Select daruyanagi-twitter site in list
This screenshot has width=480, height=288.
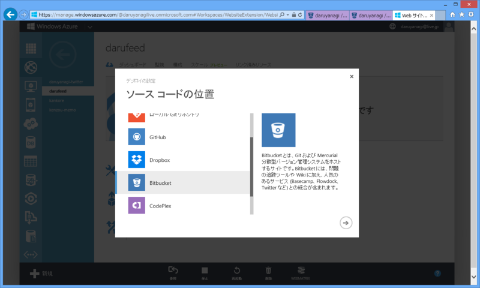click(x=66, y=82)
